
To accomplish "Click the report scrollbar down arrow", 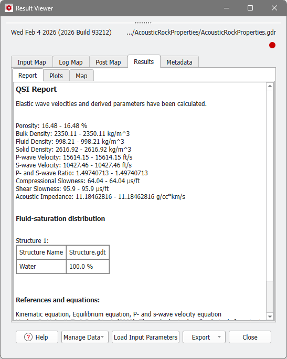I will click(x=270, y=316).
